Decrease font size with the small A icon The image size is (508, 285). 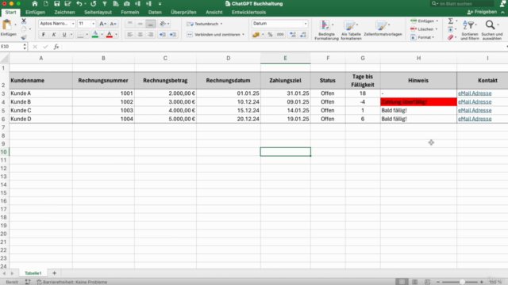pyautogui.click(x=113, y=24)
